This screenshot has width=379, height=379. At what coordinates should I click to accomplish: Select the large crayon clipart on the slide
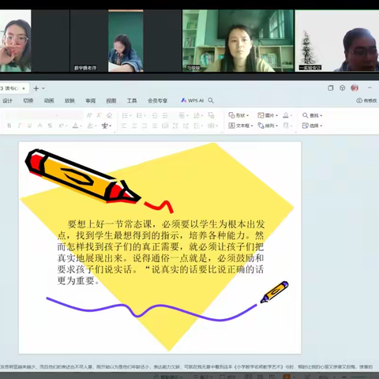tap(83, 177)
